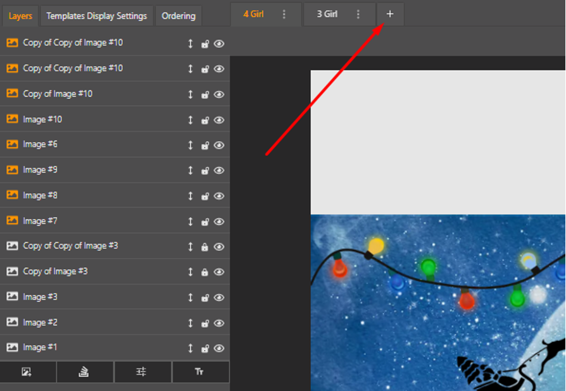566x391 pixels.
Task: Hide the Image #8 layer
Action: pyautogui.click(x=219, y=196)
